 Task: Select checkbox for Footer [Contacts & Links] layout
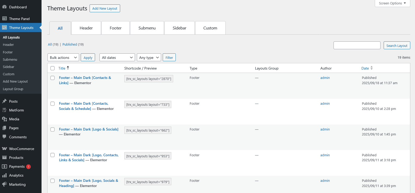(x=52, y=78)
